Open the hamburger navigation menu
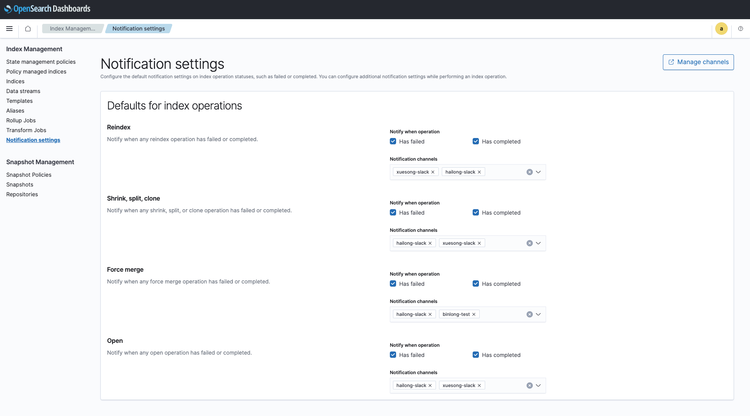The image size is (750, 416). click(x=9, y=29)
